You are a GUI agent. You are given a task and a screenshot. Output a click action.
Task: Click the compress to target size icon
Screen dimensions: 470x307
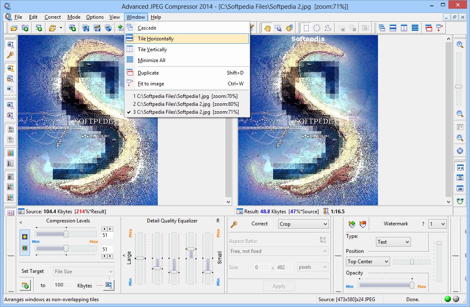point(109,285)
